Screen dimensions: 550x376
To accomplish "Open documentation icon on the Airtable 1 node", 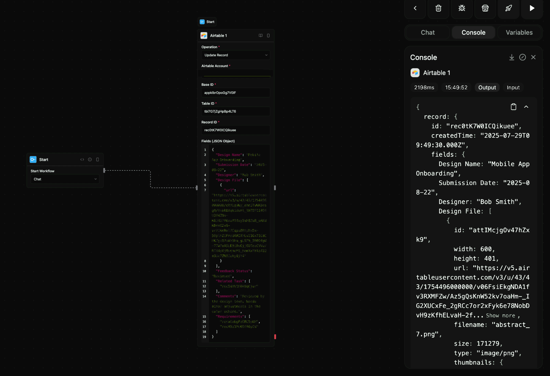I will point(260,36).
